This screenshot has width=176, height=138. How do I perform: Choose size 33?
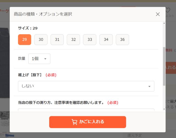click(x=90, y=39)
